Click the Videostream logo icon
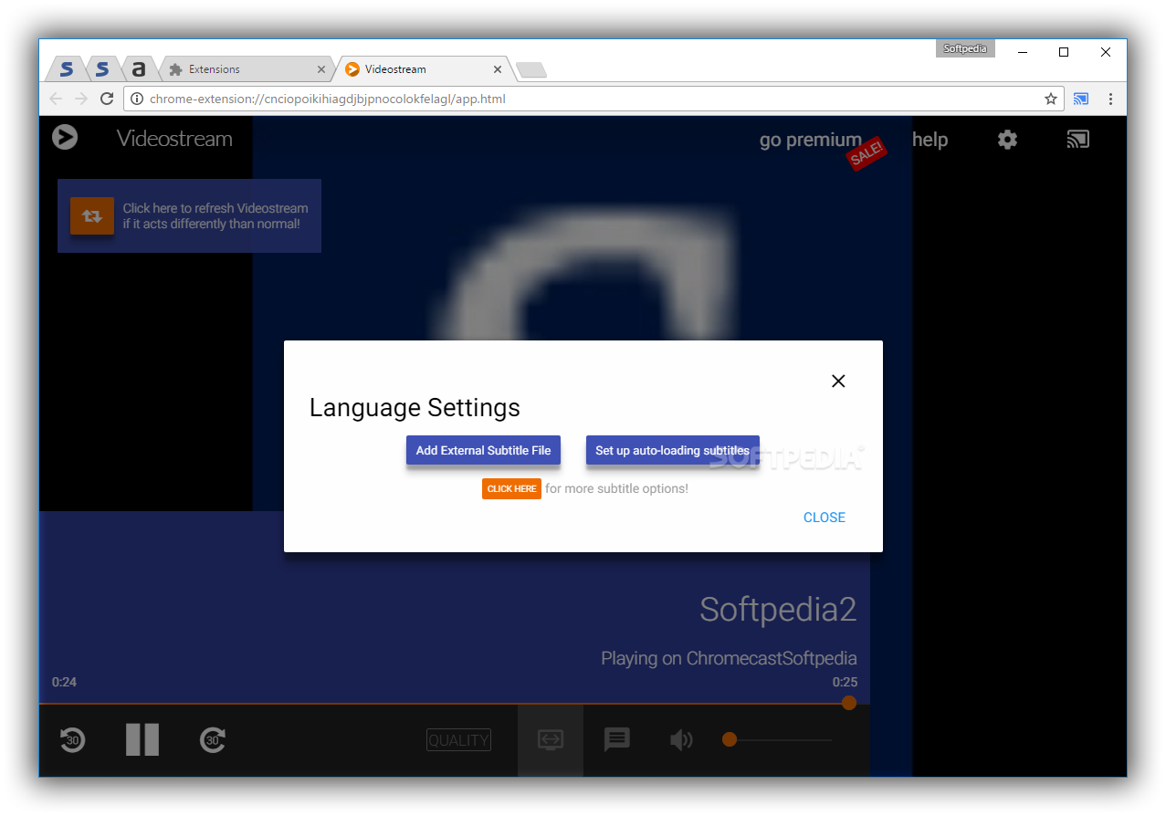 (65, 137)
